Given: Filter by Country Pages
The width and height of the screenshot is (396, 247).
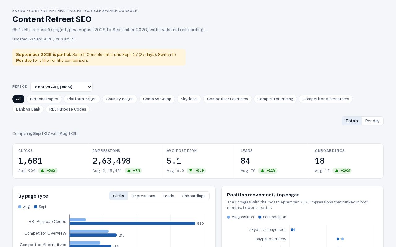Looking at the screenshot, I should pyautogui.click(x=120, y=99).
